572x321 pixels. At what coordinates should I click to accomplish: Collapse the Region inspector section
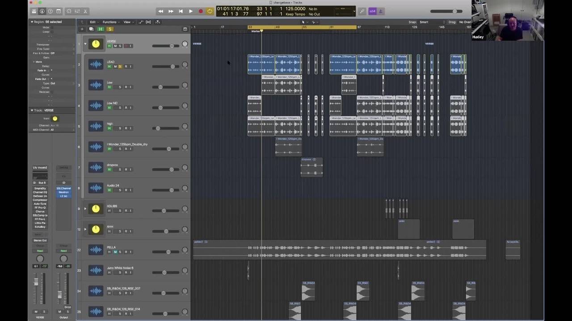click(x=32, y=22)
